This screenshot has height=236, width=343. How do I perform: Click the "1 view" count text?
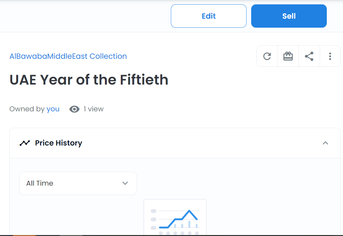click(93, 109)
